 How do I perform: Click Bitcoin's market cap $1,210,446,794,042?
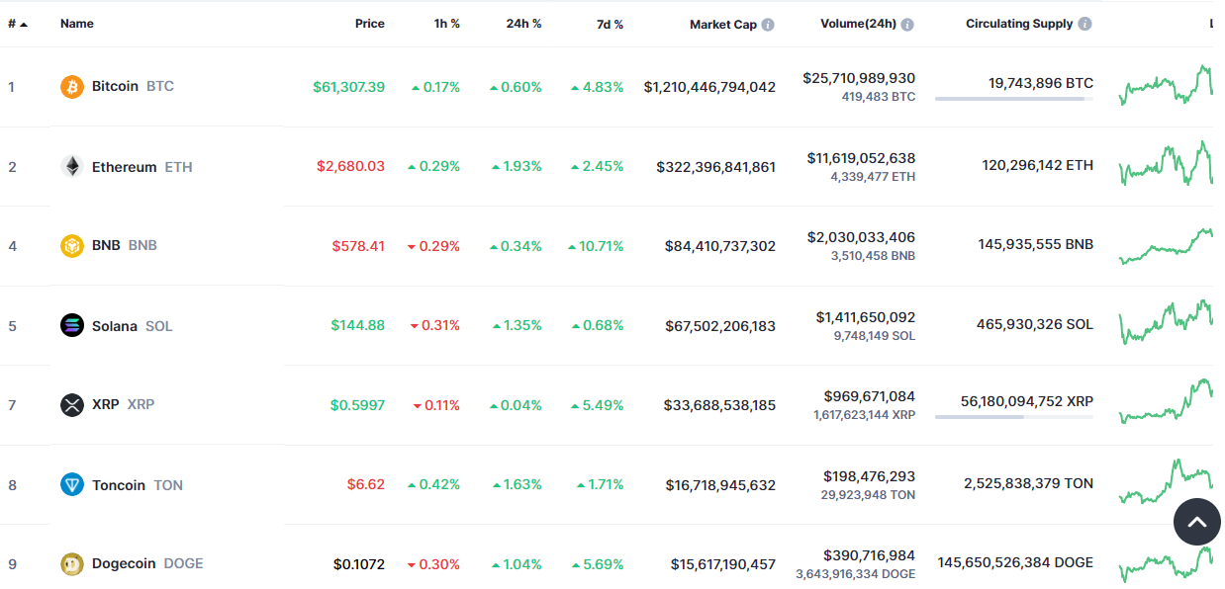point(709,87)
